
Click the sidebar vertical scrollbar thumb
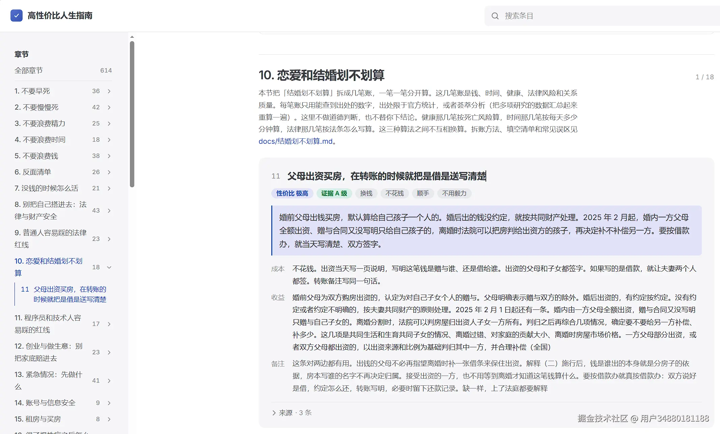[132, 114]
